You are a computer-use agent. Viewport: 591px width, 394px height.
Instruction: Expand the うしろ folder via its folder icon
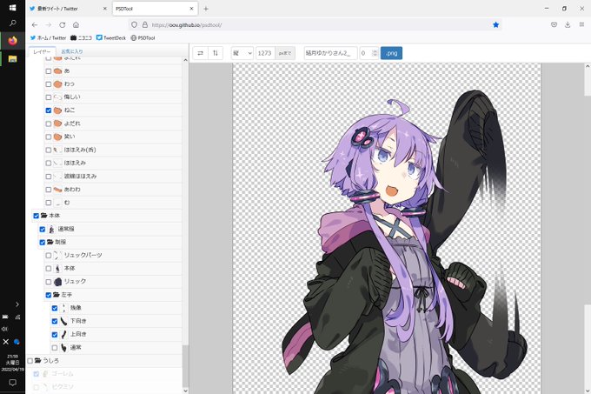tap(37, 360)
